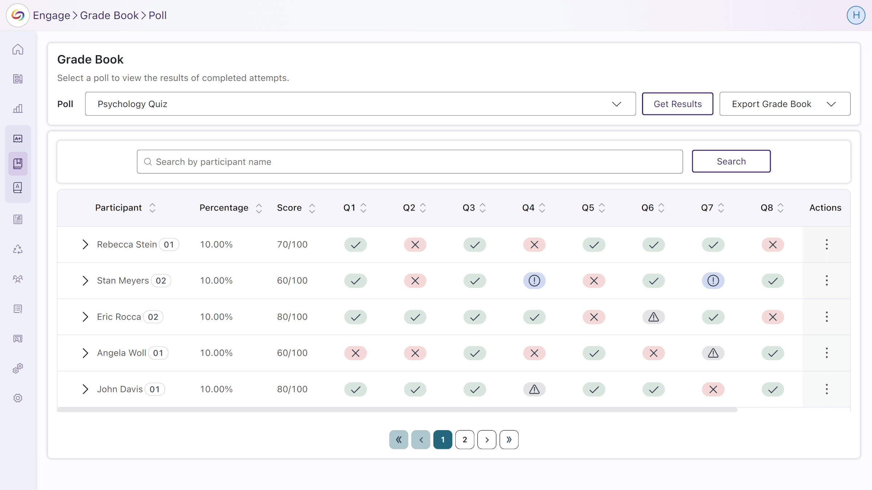Expand Rebecca Stein's row details
The width and height of the screenshot is (872, 490).
86,244
